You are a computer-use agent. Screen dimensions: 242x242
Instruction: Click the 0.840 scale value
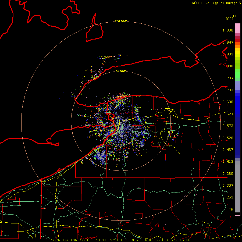click(228, 66)
